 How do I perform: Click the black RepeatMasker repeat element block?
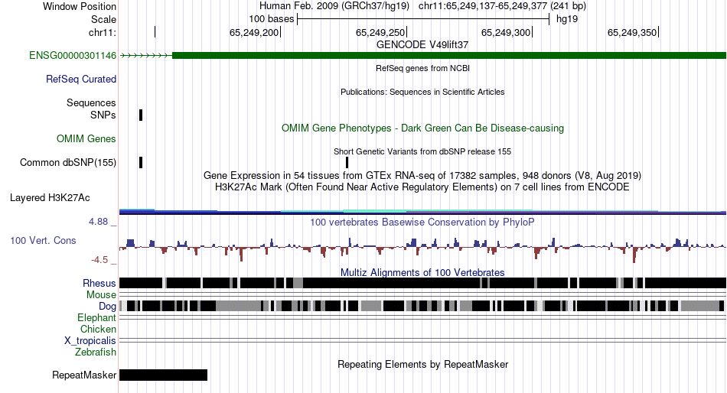pyautogui.click(x=163, y=375)
